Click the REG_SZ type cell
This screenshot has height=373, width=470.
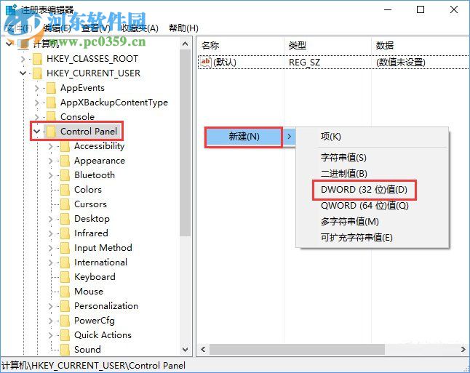304,63
